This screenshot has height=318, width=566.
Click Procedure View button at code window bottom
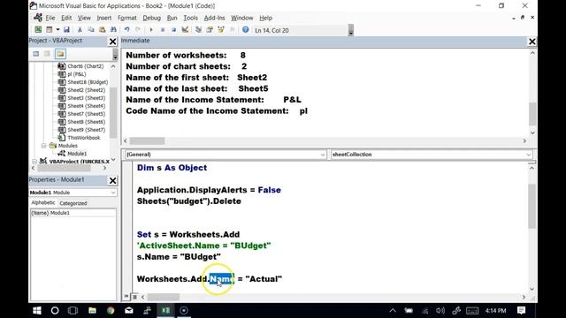pos(126,297)
